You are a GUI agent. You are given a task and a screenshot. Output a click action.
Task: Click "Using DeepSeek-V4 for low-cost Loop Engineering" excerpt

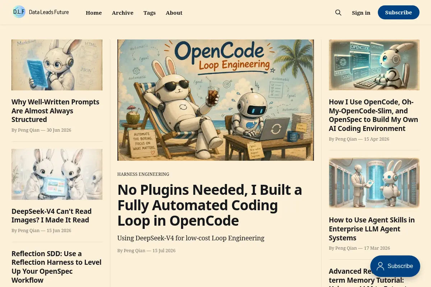click(191, 238)
